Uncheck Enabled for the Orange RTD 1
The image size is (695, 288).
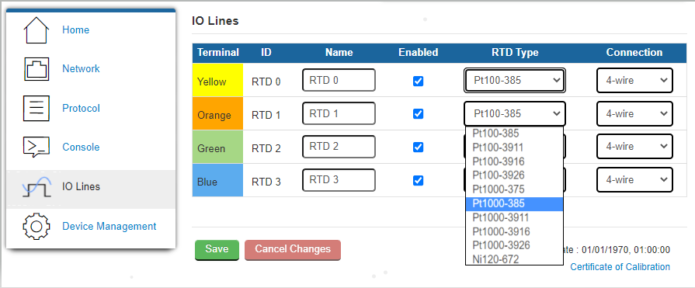(x=418, y=114)
